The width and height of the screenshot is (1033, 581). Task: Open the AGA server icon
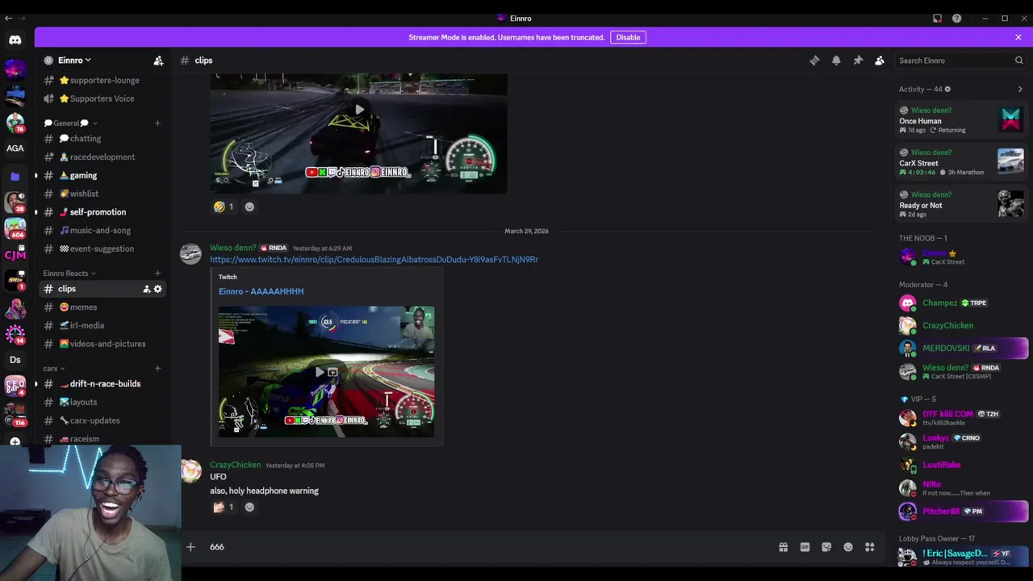pyautogui.click(x=15, y=148)
